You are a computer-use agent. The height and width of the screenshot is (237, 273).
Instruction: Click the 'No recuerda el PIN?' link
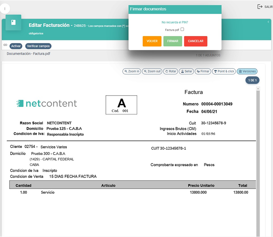click(175, 22)
